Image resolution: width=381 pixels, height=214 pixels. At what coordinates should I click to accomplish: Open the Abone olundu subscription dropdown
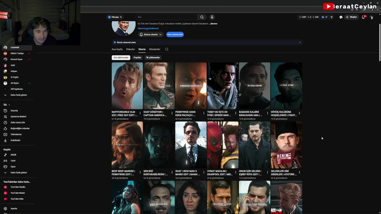[151, 34]
